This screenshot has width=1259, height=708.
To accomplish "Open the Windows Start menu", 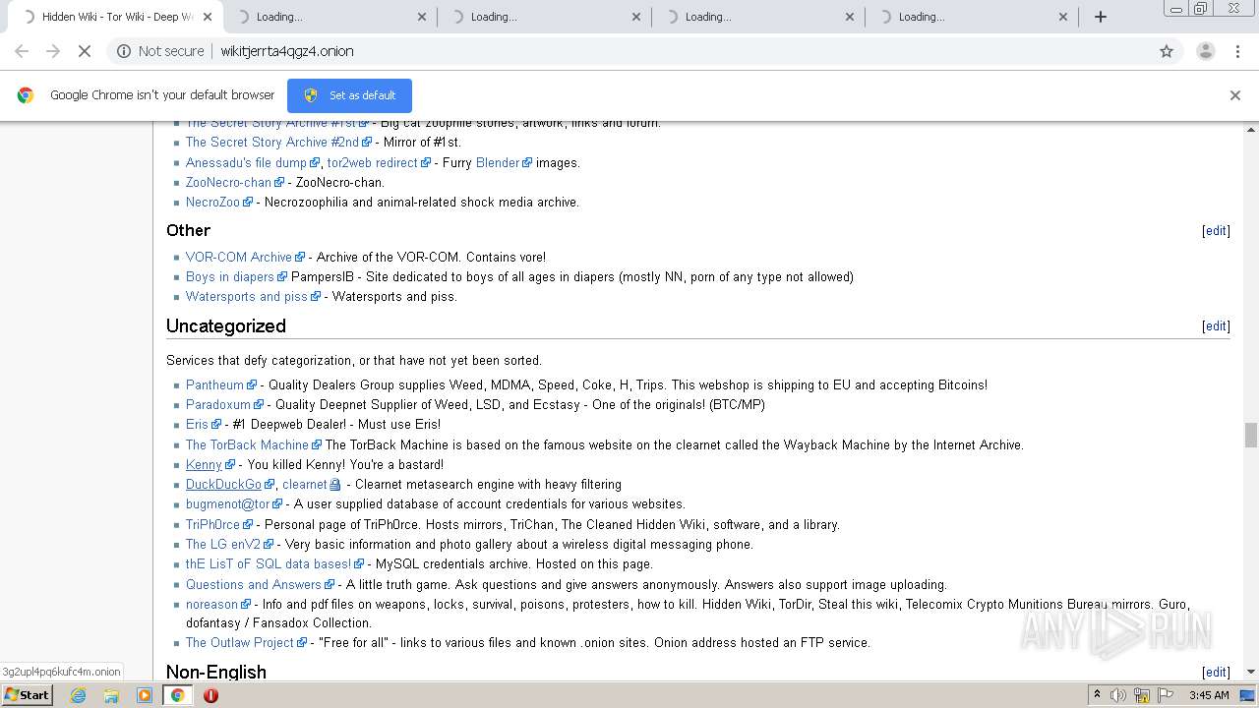I will [28, 695].
